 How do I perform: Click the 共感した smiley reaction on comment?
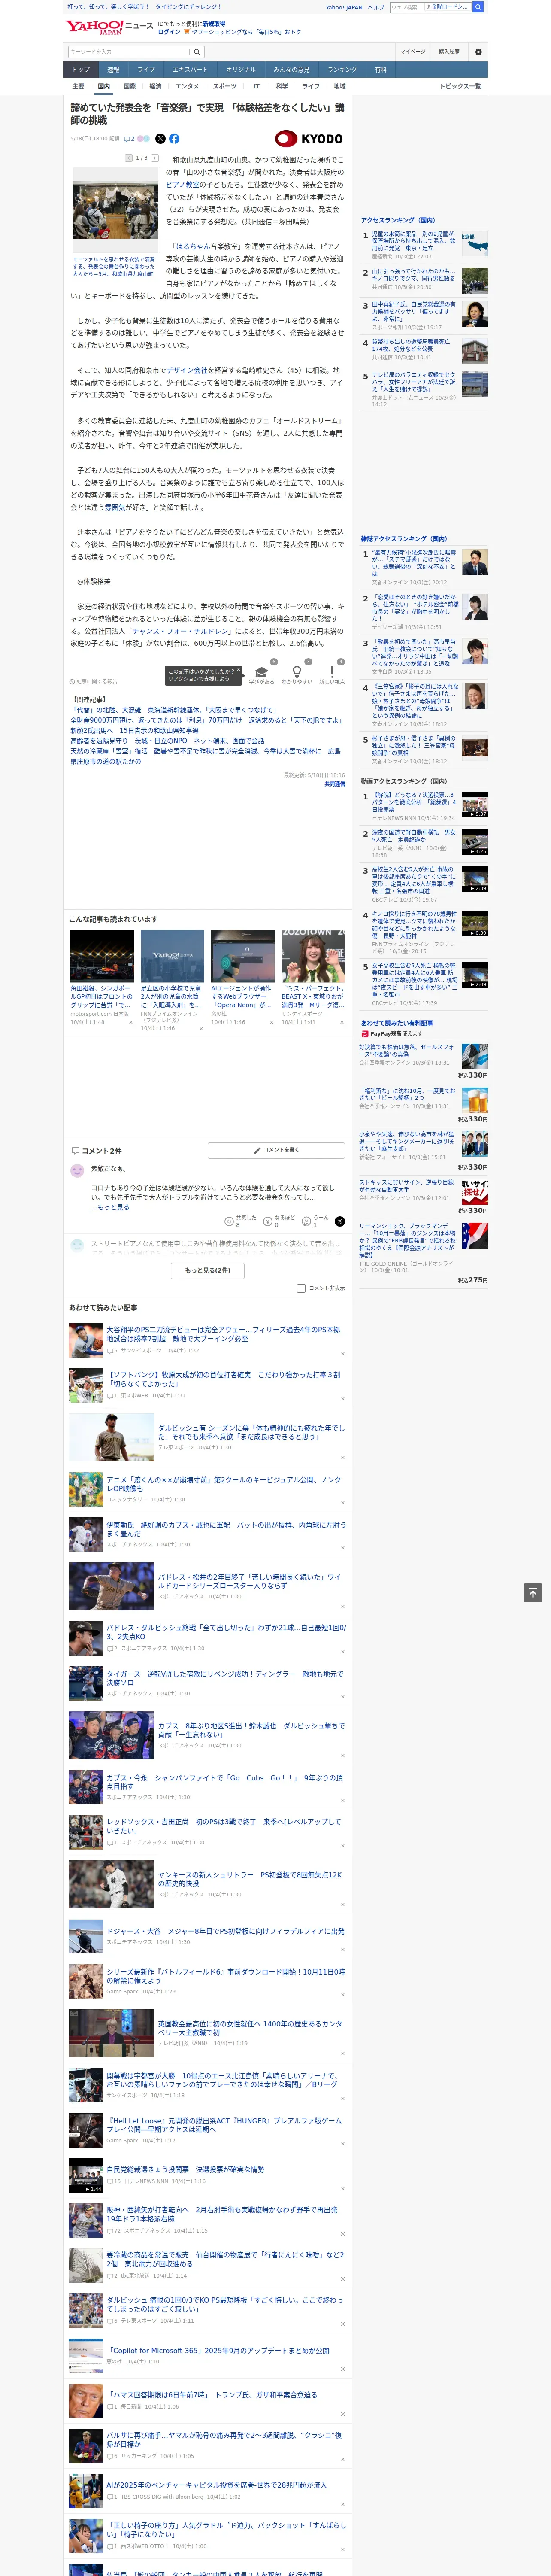(x=240, y=1221)
